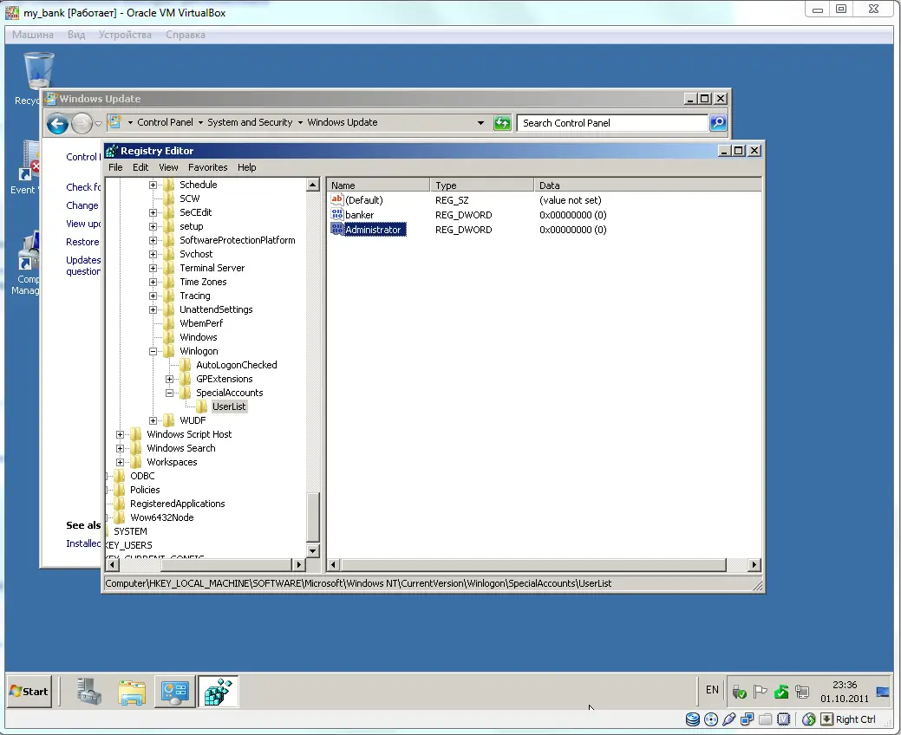Image resolution: width=901 pixels, height=735 pixels.
Task: Open Windows Explorer from the taskbar
Action: pyautogui.click(x=132, y=692)
